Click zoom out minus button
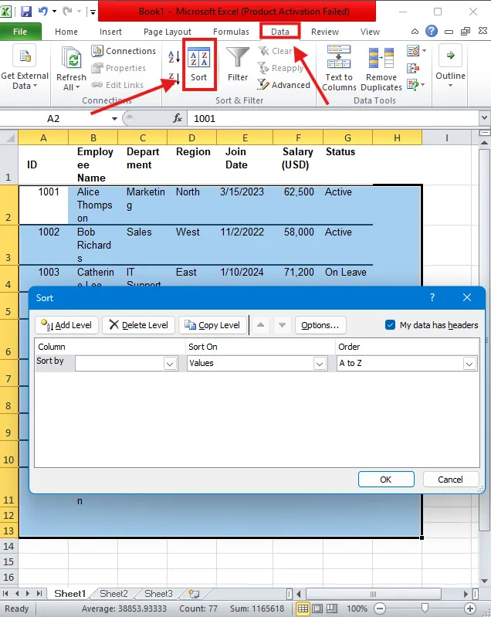 click(x=380, y=609)
